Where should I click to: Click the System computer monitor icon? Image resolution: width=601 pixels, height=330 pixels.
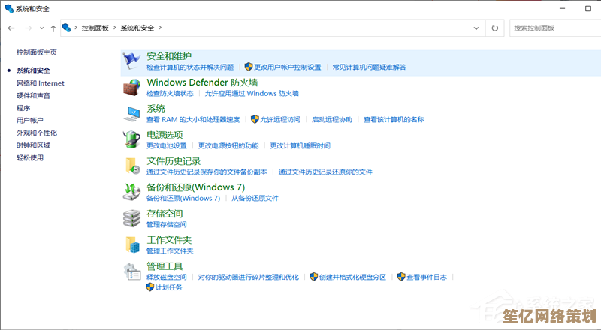point(131,114)
